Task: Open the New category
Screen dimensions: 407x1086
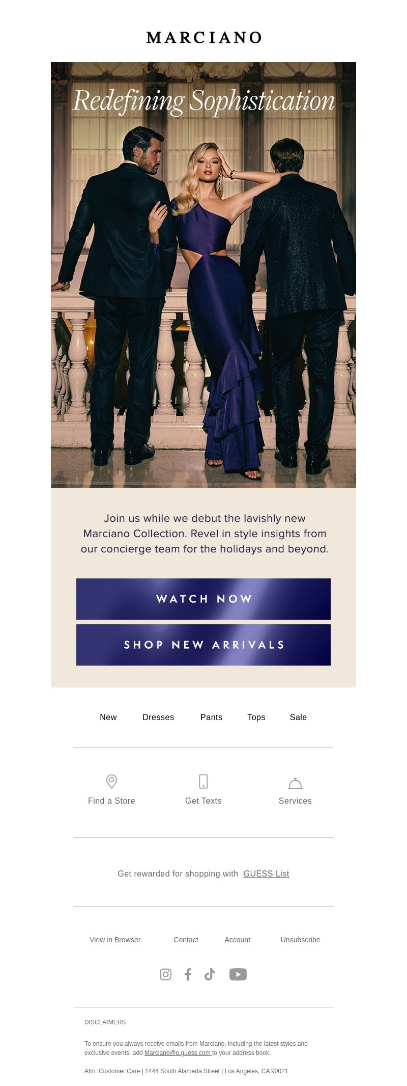Action: pos(108,717)
